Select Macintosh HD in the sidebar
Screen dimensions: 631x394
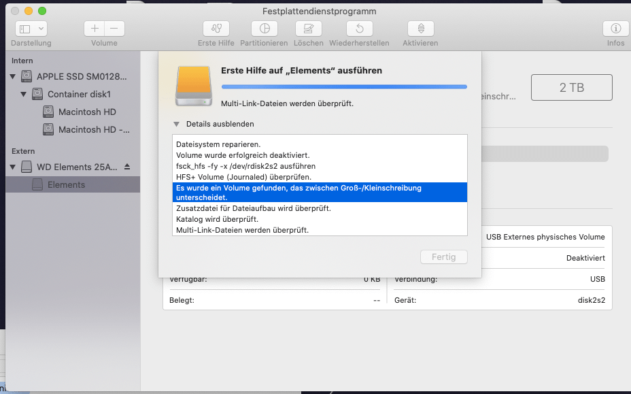click(x=76, y=112)
